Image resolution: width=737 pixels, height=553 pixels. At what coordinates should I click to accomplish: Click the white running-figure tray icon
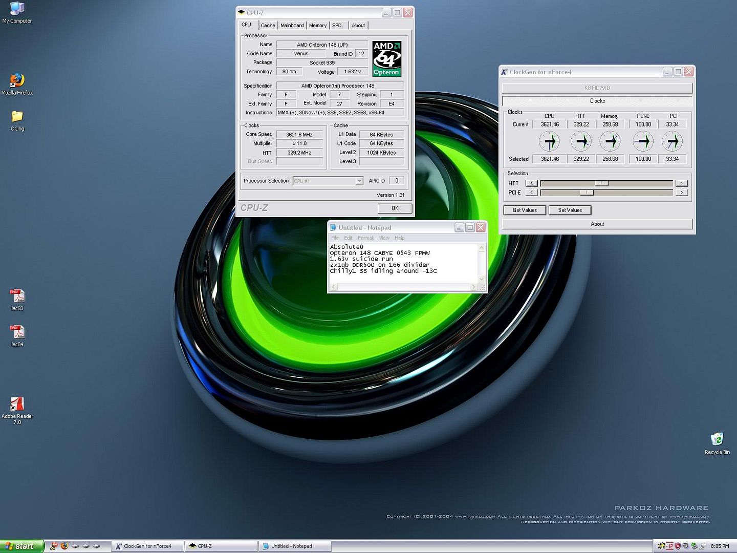click(703, 546)
